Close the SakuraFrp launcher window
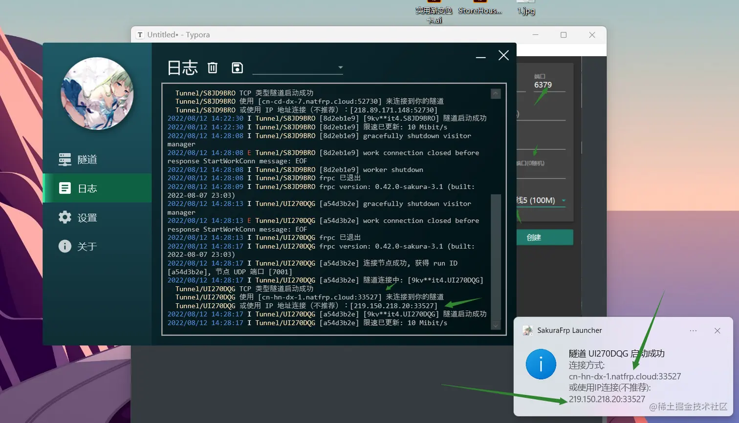The height and width of the screenshot is (423, 739). point(503,55)
